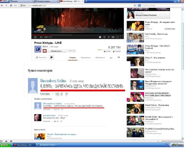Click the Timati video response thumbnail

click(40, 136)
